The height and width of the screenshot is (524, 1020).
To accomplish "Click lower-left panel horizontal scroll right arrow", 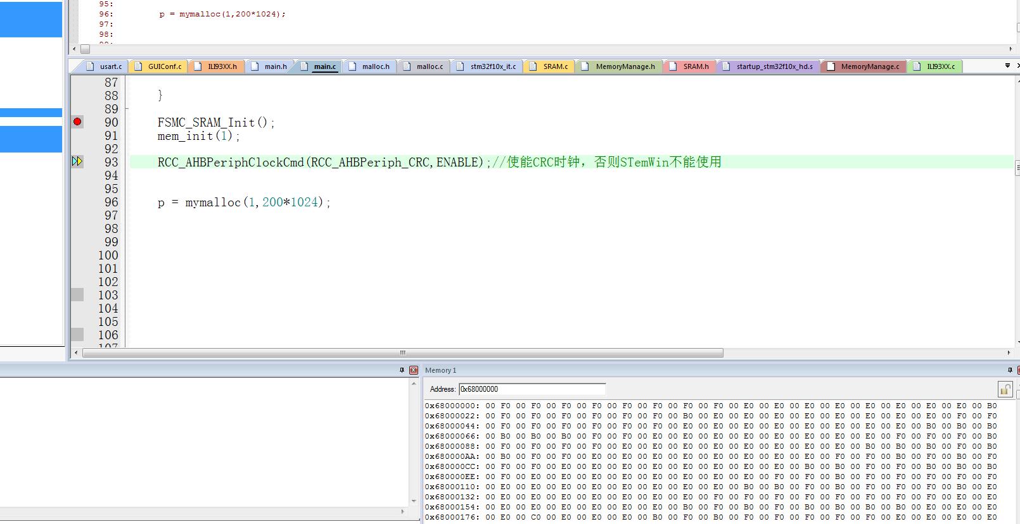I will pos(403,511).
